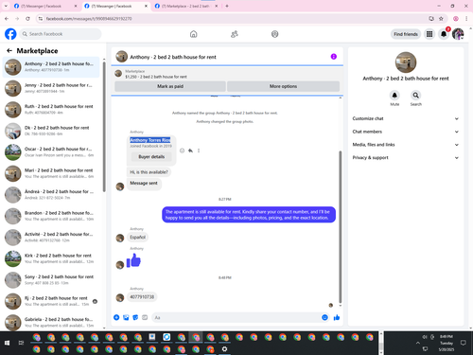The width and height of the screenshot is (473, 355).
Task: Open Task View on the taskbar
Action: click(x=21, y=343)
